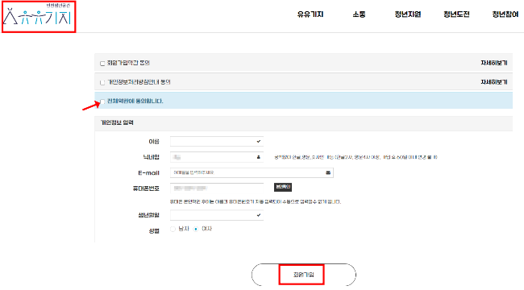
Task: Click the 전체약관에 동의합니다 label text
Action: pos(135,101)
